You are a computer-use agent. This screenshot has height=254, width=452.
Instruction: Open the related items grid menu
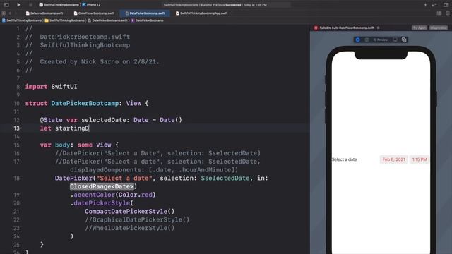click(4, 13)
